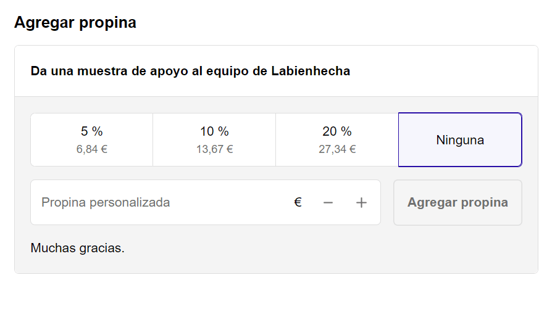The height and width of the screenshot is (309, 560).
Task: Increase custom tip with plus icon
Action: click(361, 203)
